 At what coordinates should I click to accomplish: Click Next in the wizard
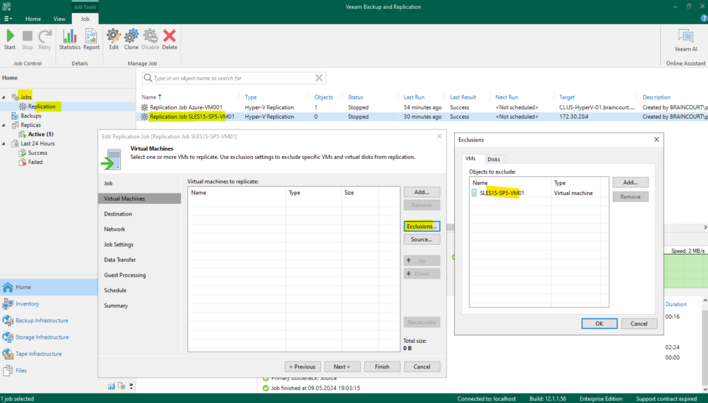point(342,367)
